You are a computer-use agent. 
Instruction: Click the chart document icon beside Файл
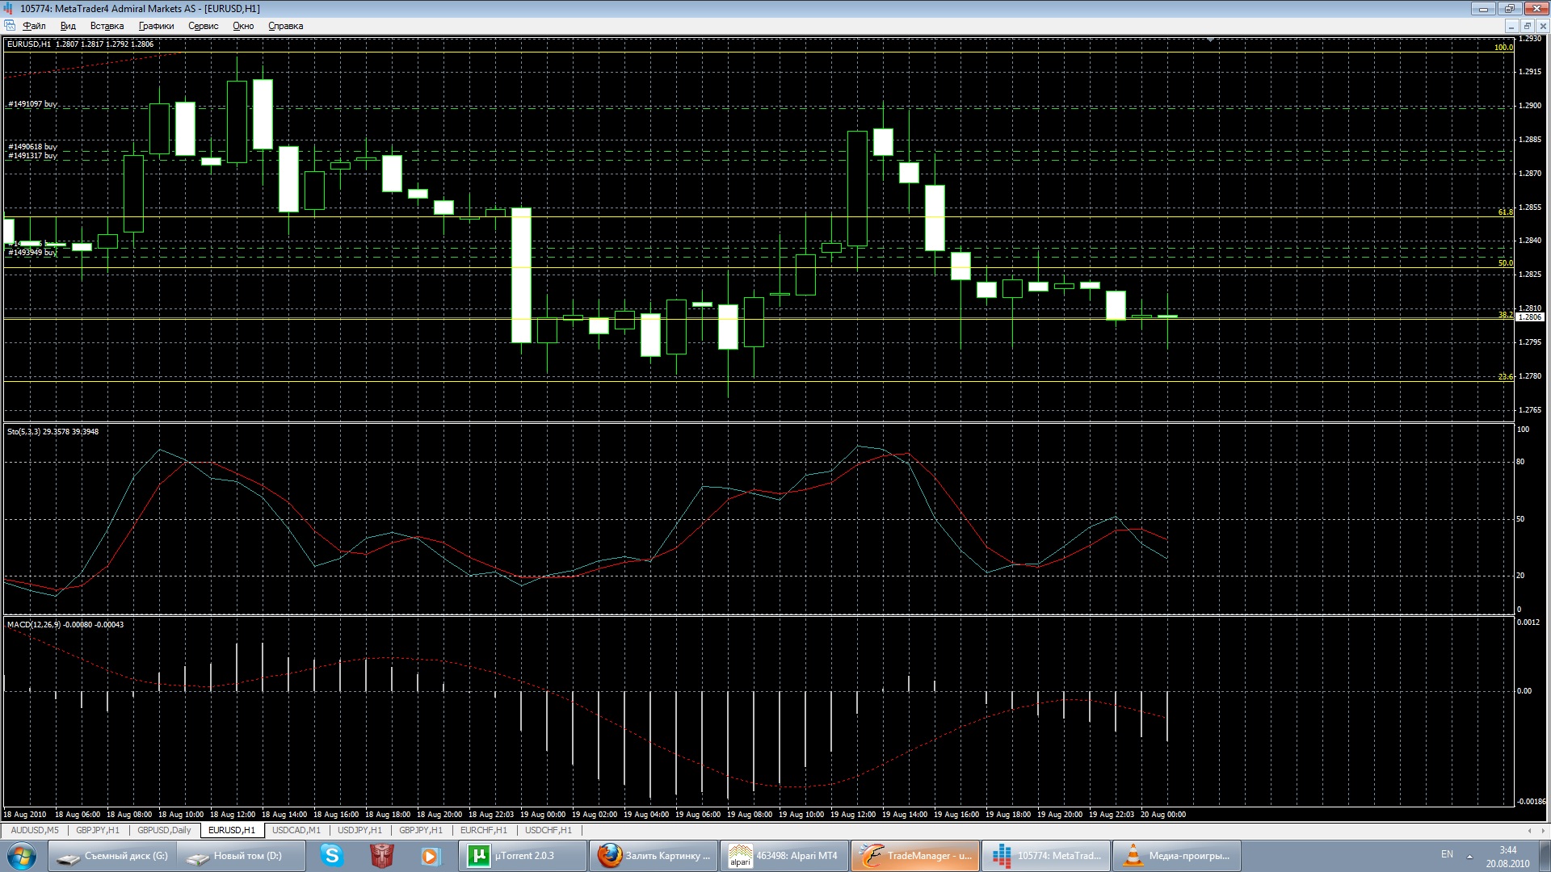point(10,26)
